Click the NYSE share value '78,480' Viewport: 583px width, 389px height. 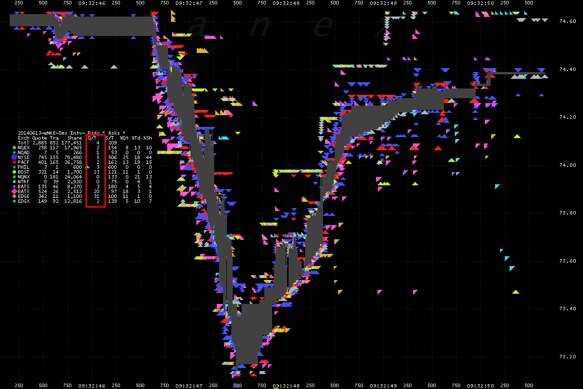[x=73, y=157]
